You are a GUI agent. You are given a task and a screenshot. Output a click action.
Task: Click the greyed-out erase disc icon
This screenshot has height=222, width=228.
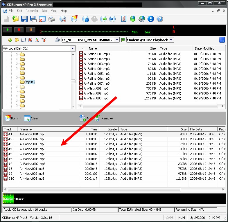coord(94,19)
